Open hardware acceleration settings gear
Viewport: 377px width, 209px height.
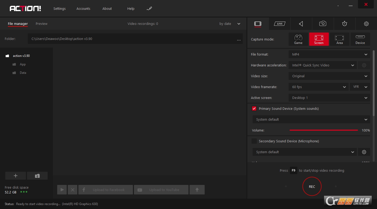pos(364,65)
